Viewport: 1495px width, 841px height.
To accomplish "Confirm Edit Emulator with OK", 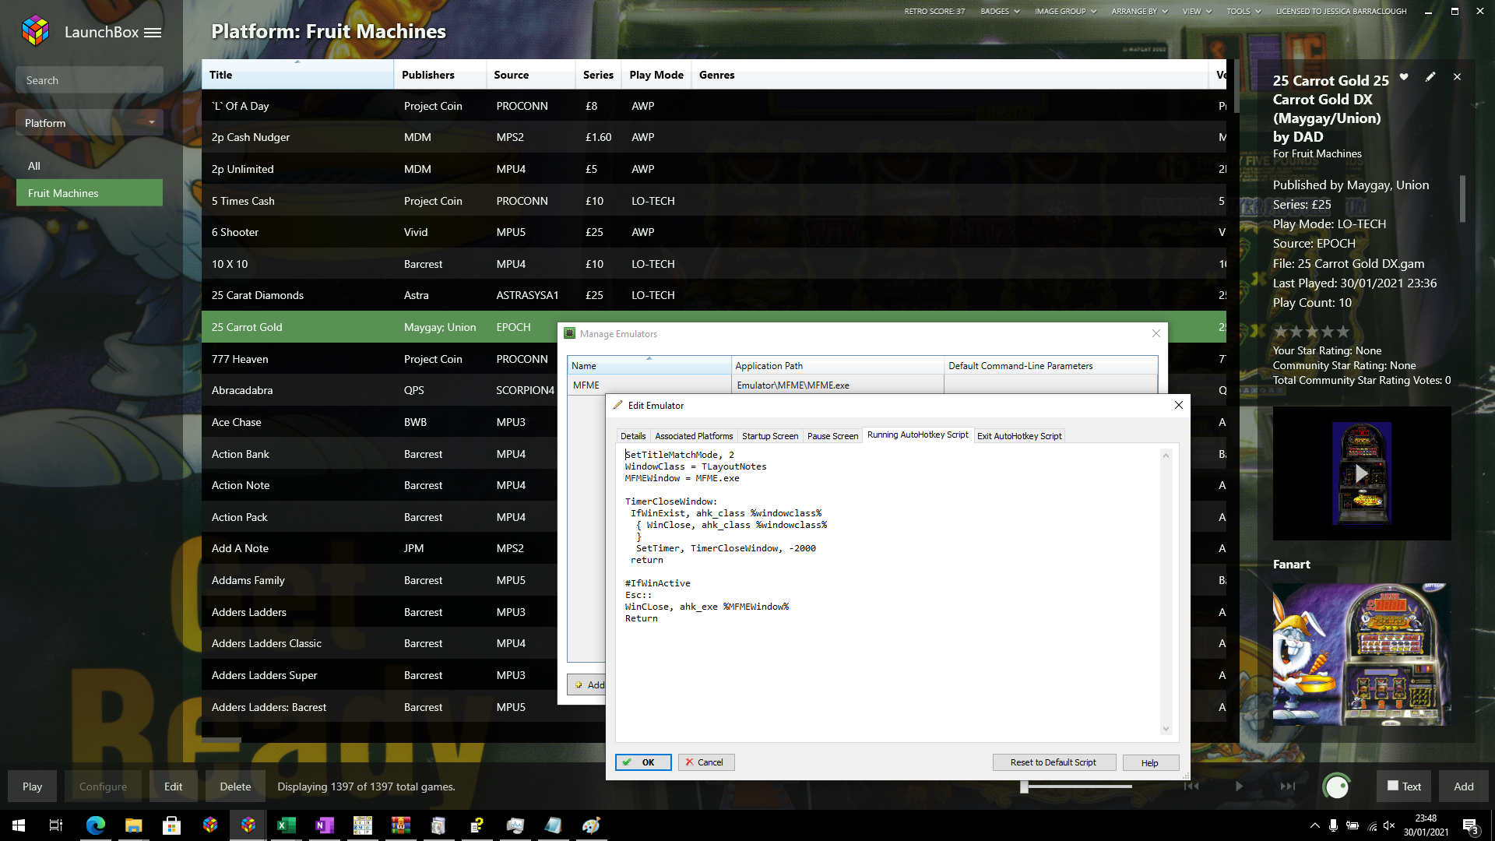I will tap(643, 762).
